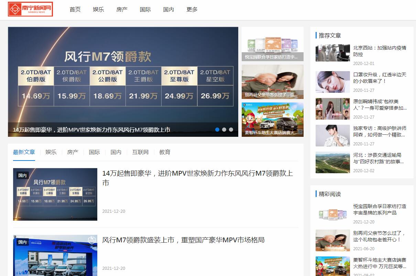Switch to the 互联网 article tab
This screenshot has width=416, height=276.
(x=140, y=152)
